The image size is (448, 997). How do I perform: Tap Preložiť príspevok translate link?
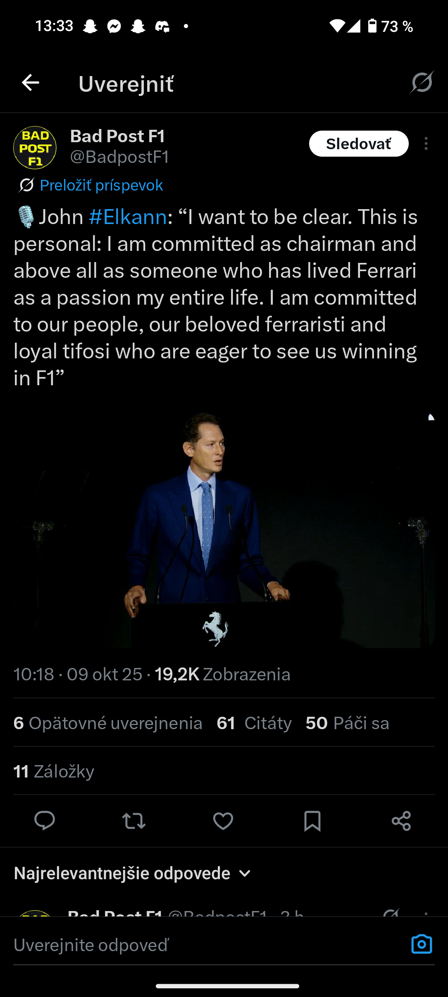101,185
